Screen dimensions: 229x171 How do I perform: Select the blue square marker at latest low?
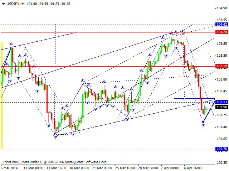tap(203, 122)
